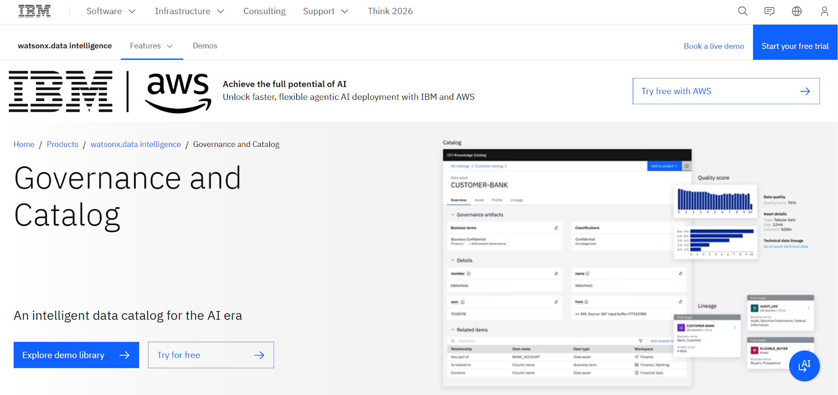Image resolution: width=838 pixels, height=395 pixels.
Task: Click the AWS logo in banner
Action: coord(178,93)
